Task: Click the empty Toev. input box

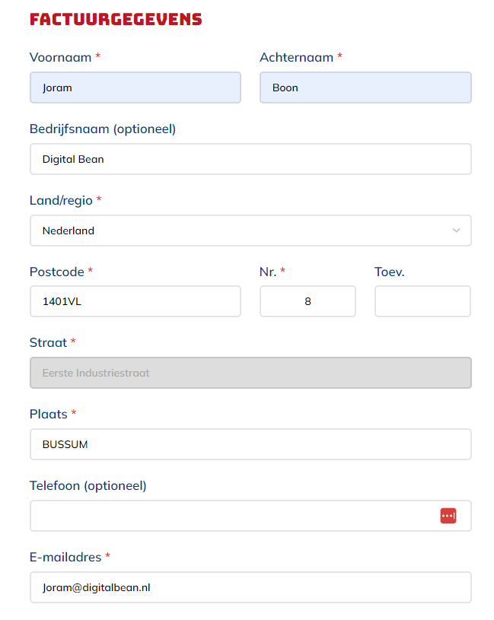Action: point(422,301)
